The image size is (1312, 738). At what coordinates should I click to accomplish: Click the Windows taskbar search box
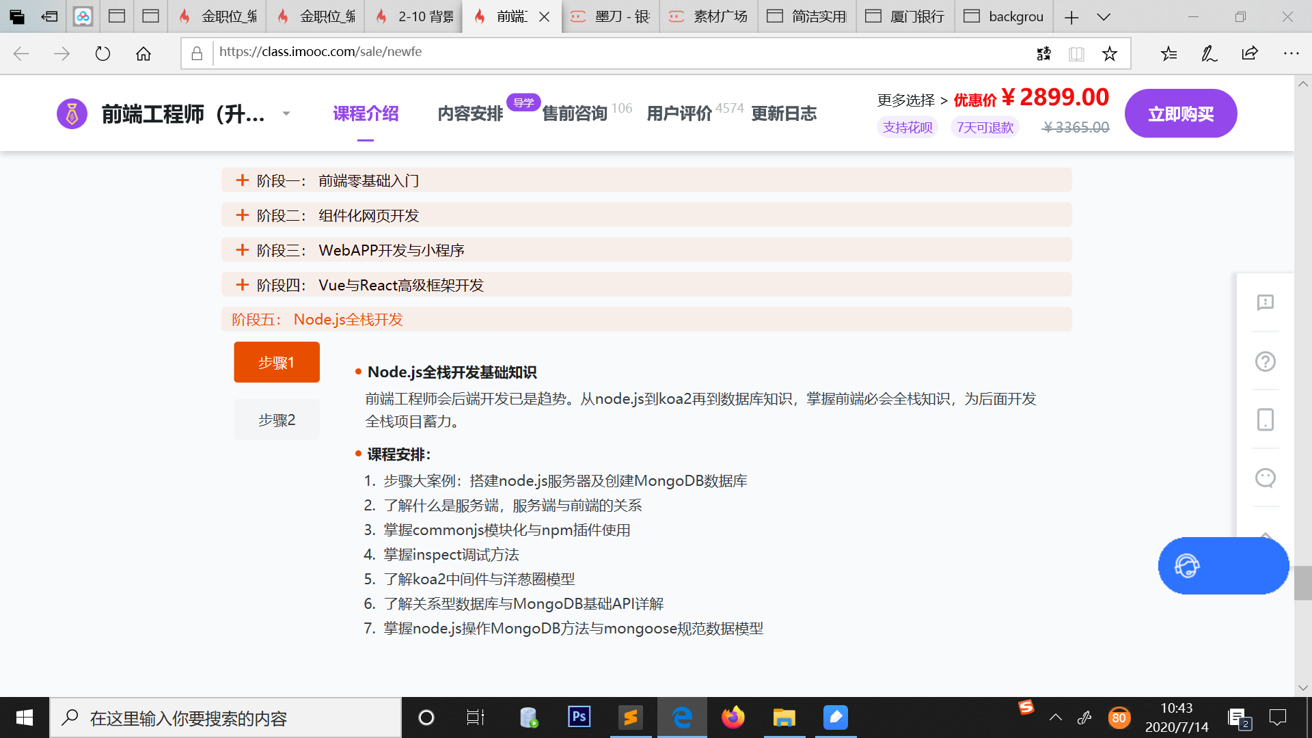(225, 717)
